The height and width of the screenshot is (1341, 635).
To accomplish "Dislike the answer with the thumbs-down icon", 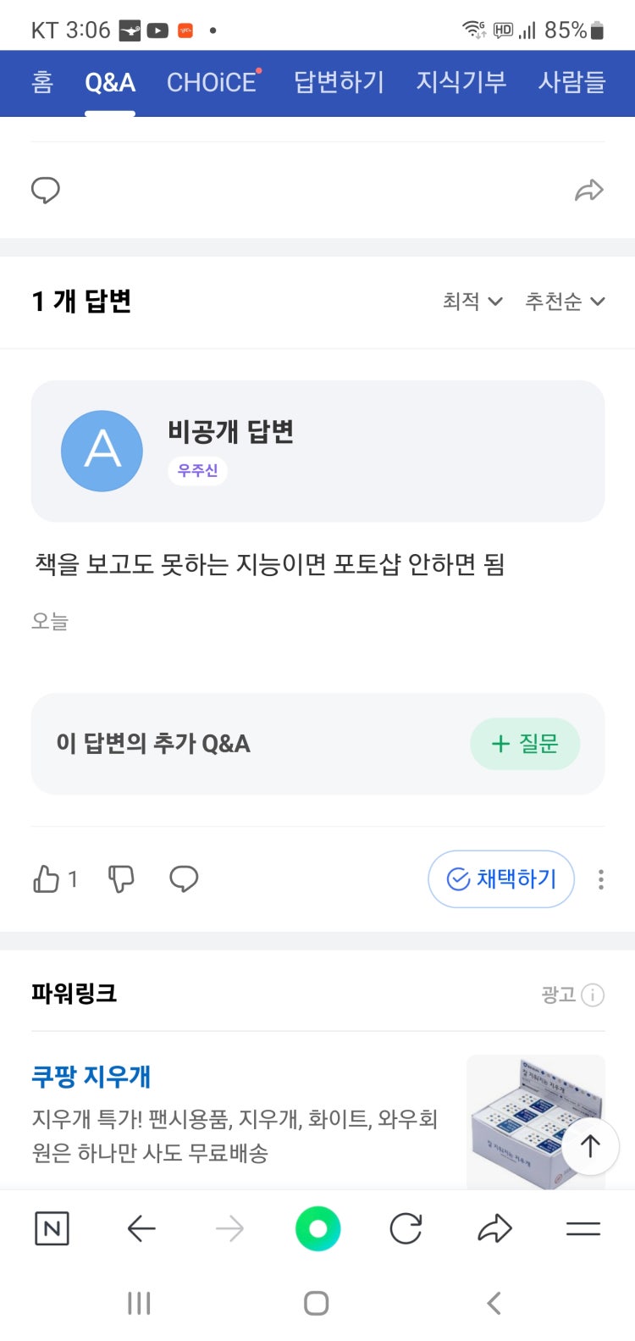I will [x=121, y=879].
